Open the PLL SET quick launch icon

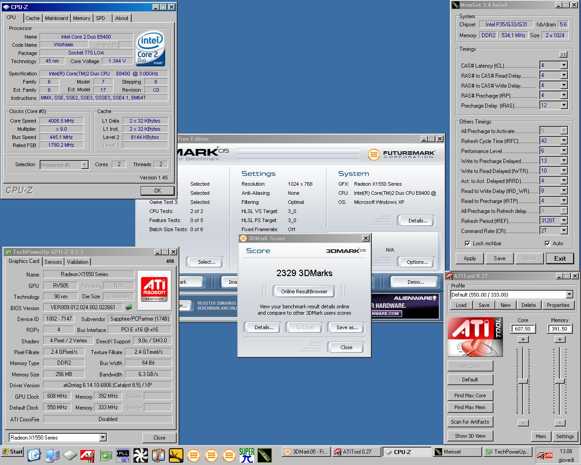(x=123, y=455)
